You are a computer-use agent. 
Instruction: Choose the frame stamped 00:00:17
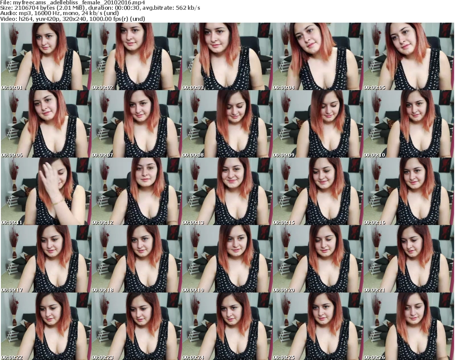46,259
